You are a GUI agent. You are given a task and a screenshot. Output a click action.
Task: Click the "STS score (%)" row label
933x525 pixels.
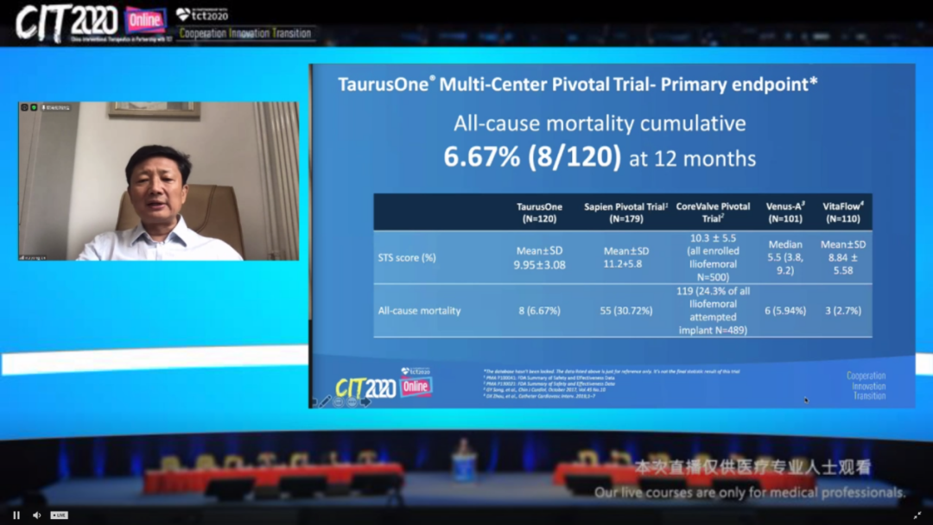tap(407, 257)
